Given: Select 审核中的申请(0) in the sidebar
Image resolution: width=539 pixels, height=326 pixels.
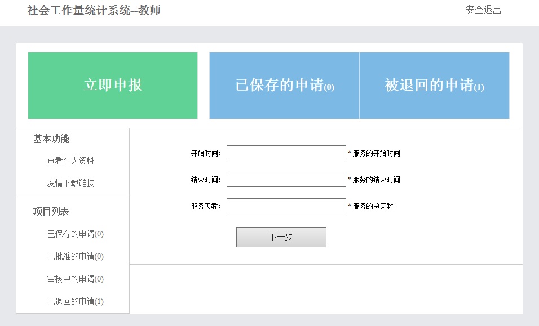Looking at the screenshot, I should [76, 279].
